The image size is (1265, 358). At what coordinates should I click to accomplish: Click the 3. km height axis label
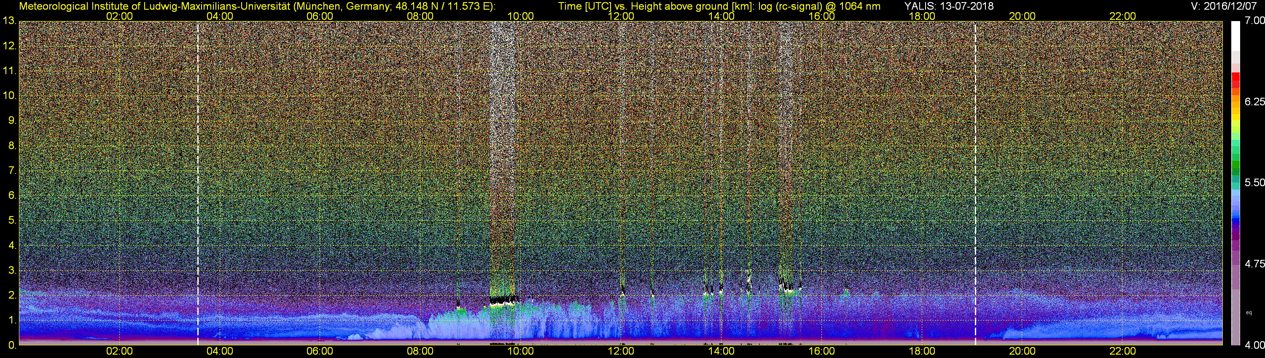coord(12,270)
